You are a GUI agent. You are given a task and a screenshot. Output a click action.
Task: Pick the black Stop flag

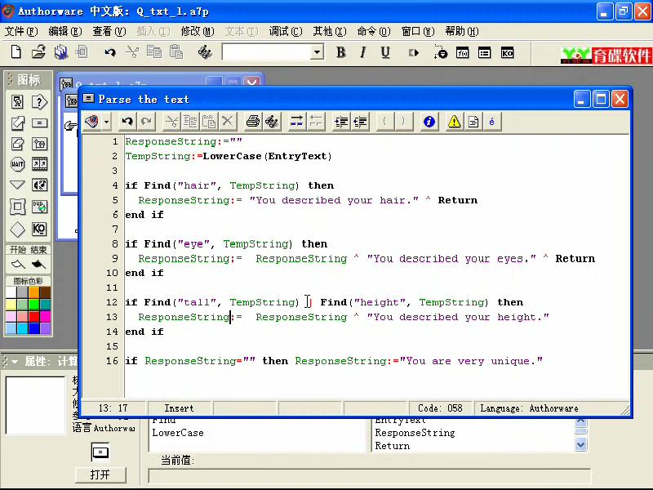pyautogui.click(x=38, y=264)
